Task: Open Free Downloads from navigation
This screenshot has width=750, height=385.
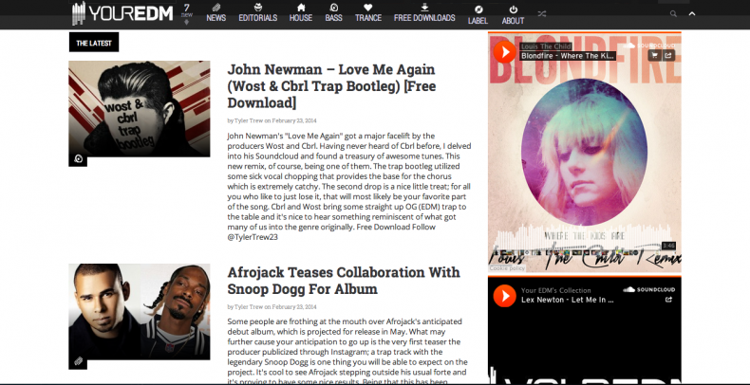Action: coord(424,13)
